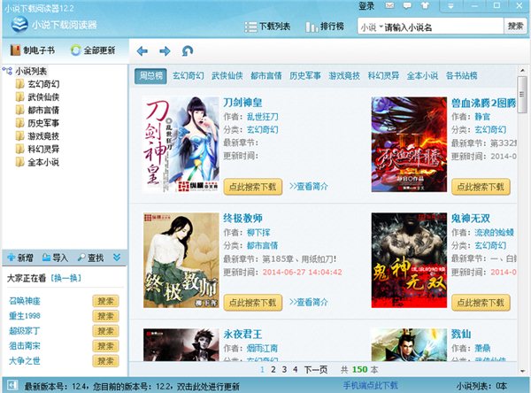Open the title bar dropdown menu arrow
The height and width of the screenshot is (393, 531).
[450, 6]
